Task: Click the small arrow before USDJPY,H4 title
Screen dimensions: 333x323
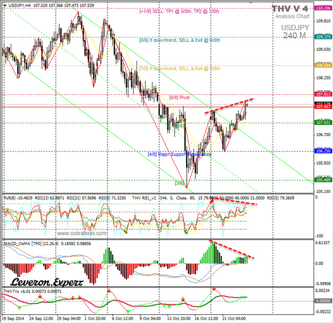Action: pyautogui.click(x=4, y=5)
